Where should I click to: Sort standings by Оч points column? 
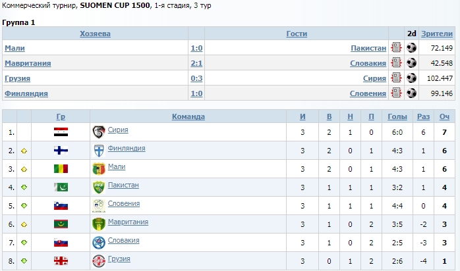pos(444,116)
